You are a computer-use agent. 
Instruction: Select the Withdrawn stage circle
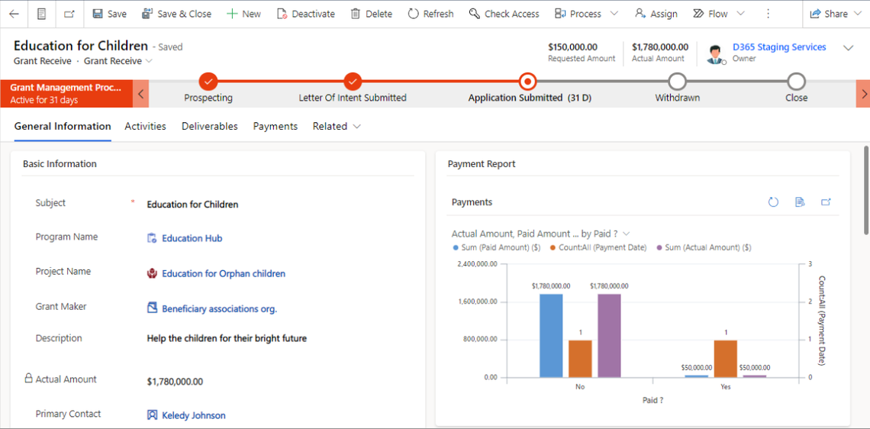coord(677,81)
